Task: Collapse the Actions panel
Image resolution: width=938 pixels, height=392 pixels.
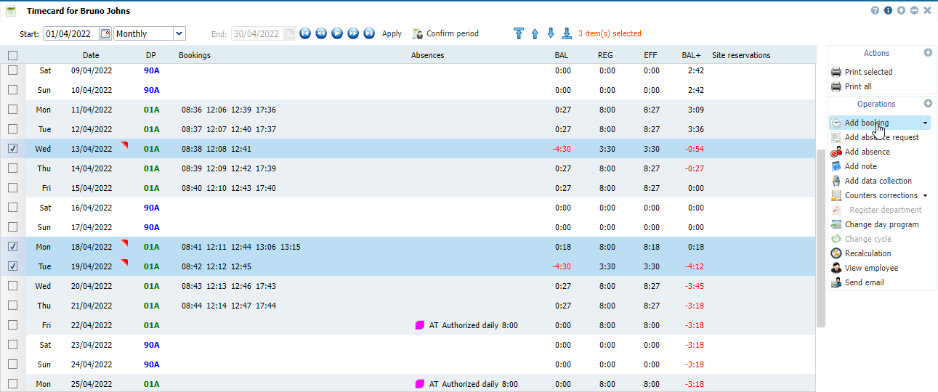Action: [x=928, y=53]
